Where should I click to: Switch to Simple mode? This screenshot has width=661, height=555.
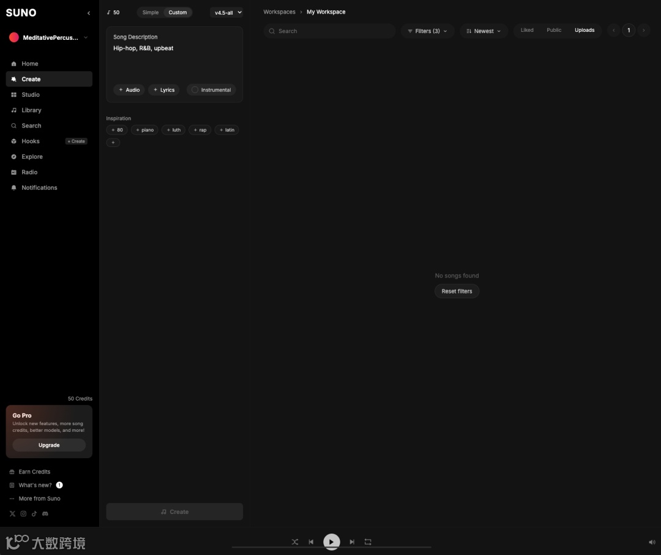pyautogui.click(x=151, y=12)
